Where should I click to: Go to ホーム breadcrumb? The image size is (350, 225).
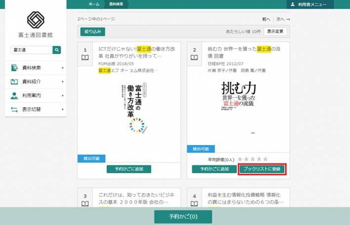(94, 4)
